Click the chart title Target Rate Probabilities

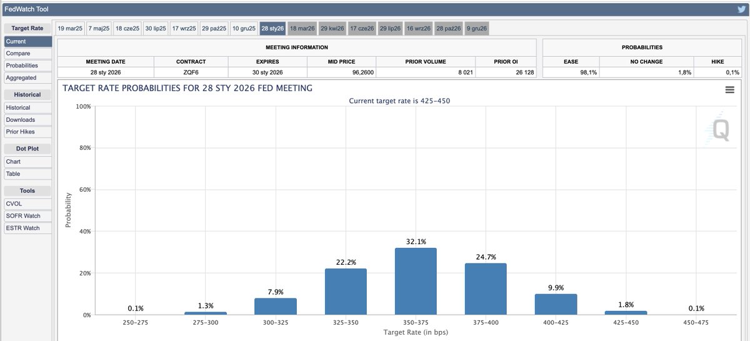coord(187,88)
